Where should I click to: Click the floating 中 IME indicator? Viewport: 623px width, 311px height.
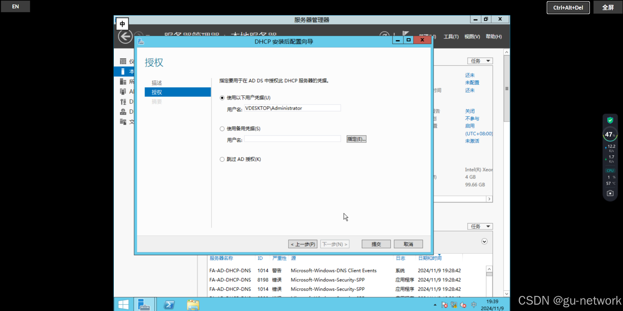[x=122, y=24]
